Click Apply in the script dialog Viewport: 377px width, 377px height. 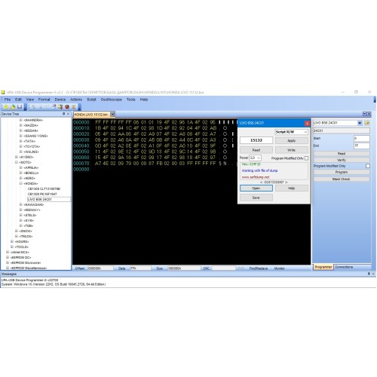point(292,140)
